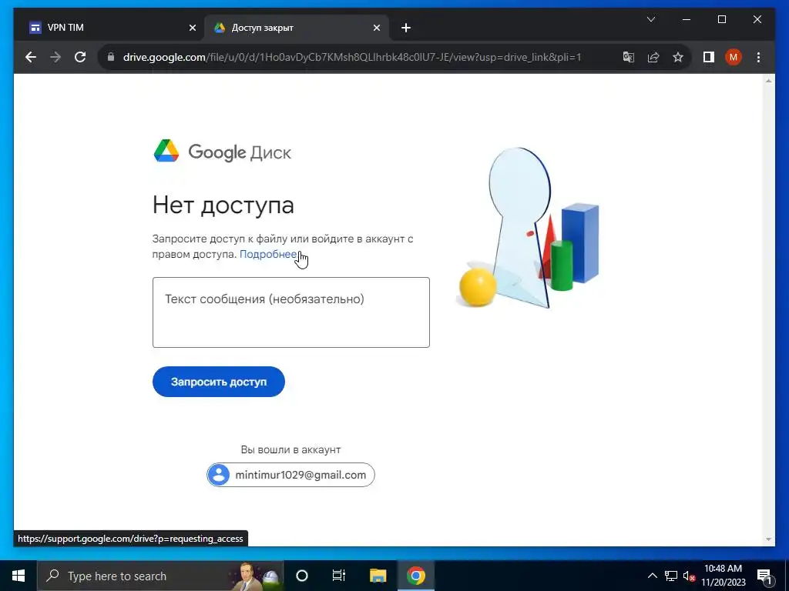Click the browser forward arrow
Image resolution: width=789 pixels, height=591 pixels.
pos(55,57)
